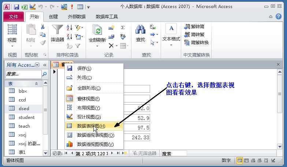Toggle form view icon in status bar
The height and width of the screenshot is (167, 287).
[239, 160]
